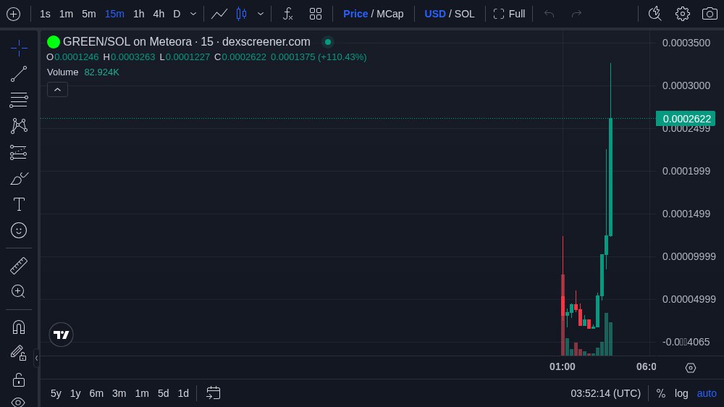Select the trend line drawing tool
724x407 pixels.
point(19,74)
